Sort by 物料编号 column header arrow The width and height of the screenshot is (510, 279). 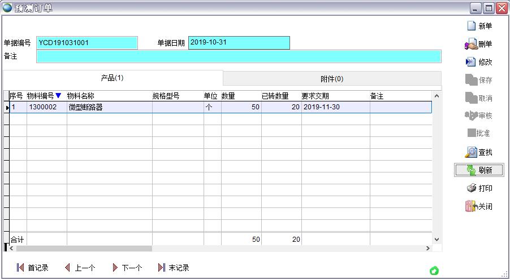click(x=58, y=96)
